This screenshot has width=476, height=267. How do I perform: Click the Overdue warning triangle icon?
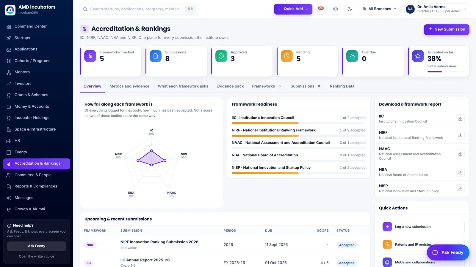coord(352,56)
